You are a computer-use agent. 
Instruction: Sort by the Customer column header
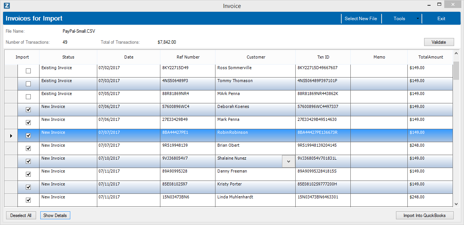tap(256, 57)
